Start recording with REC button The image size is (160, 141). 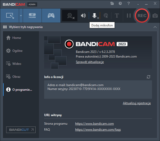(x=142, y=16)
